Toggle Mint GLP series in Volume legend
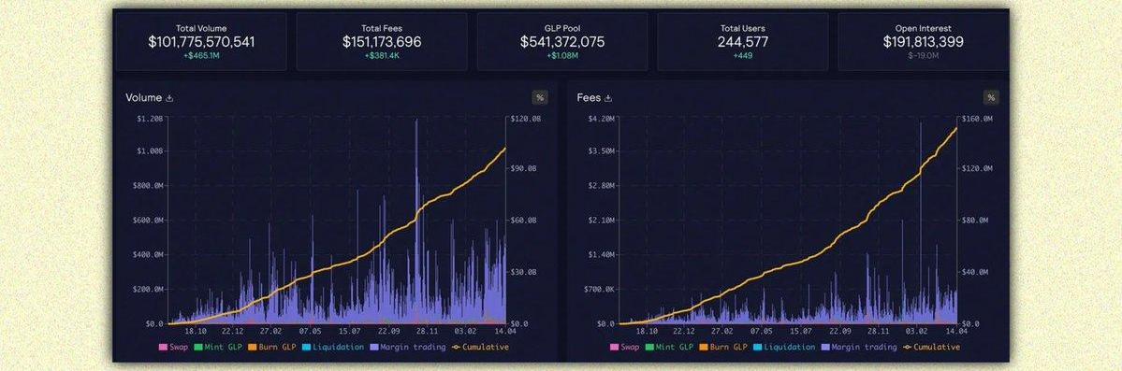This screenshot has height=371, width=1122. tap(217, 348)
